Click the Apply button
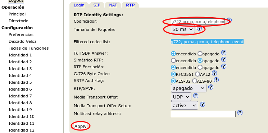Viewport: 268px width, 133px height. 81,127
